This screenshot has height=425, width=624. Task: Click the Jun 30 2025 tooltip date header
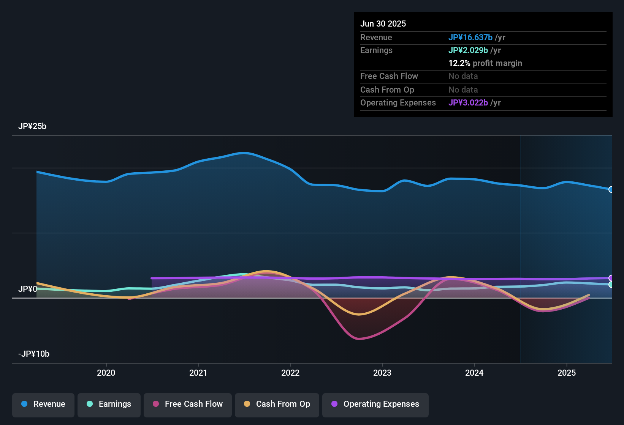coord(383,24)
